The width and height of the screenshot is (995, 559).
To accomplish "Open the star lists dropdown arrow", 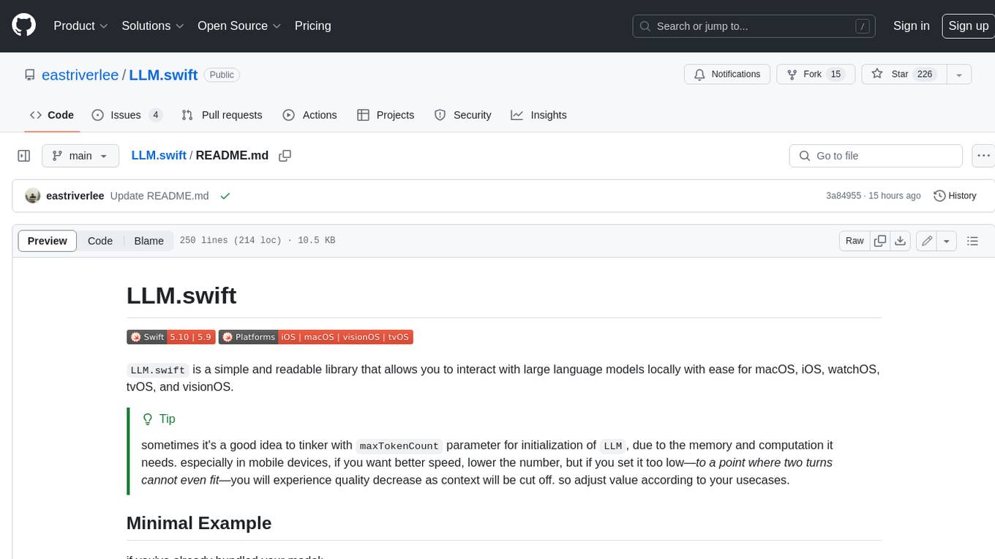I will (x=959, y=75).
